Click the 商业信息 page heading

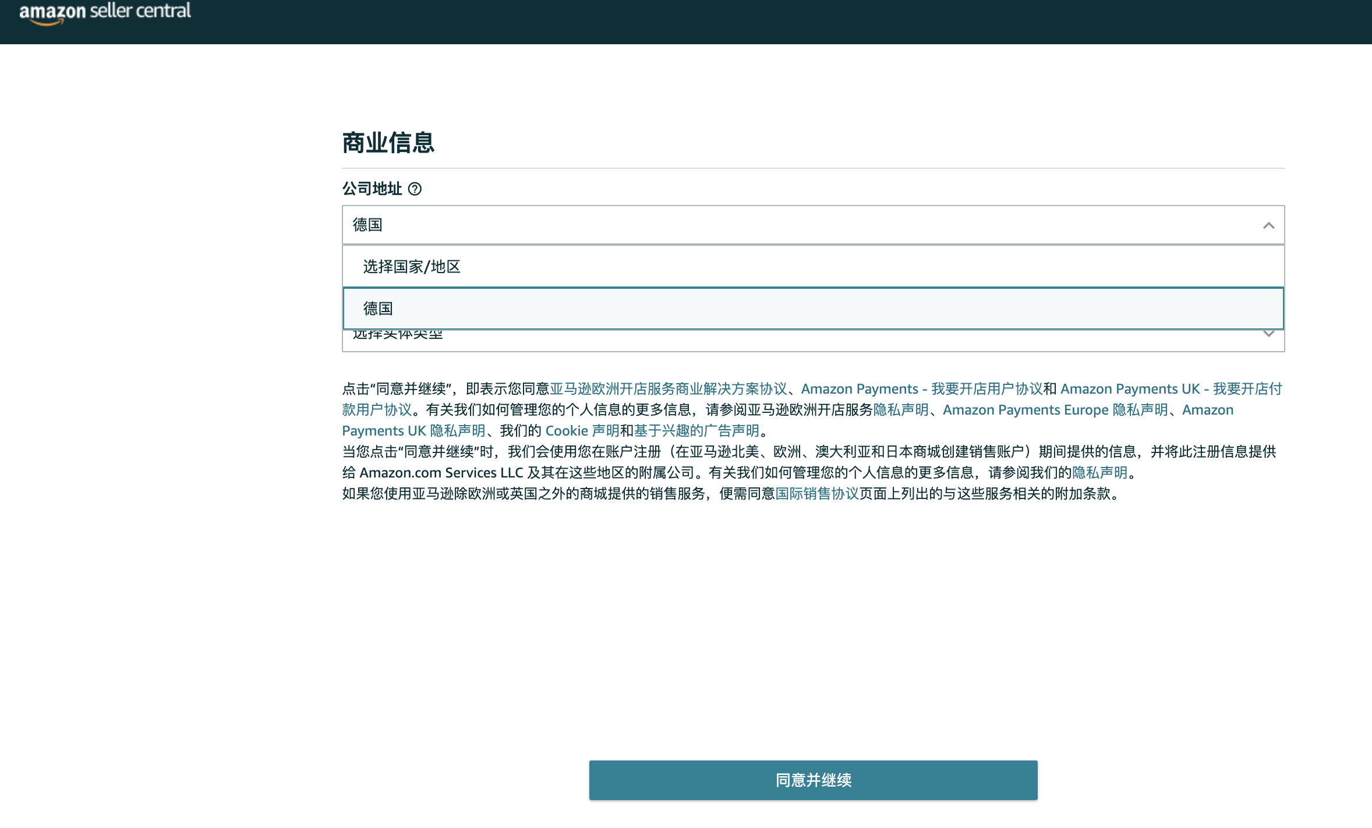click(388, 143)
